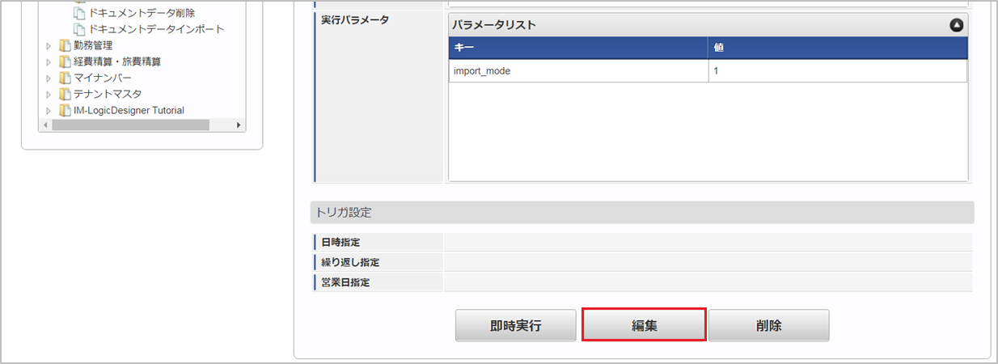
Task: Expand the 勤務管理 tree node
Action: [x=49, y=46]
